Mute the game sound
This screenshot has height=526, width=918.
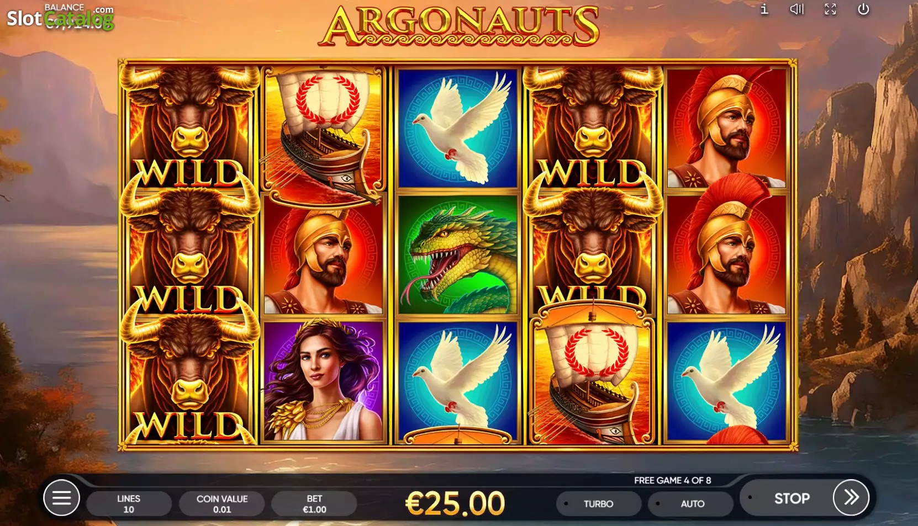(x=796, y=9)
